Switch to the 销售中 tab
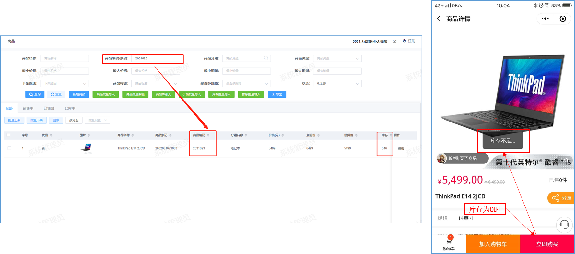Screen dimensions: 575x254 pos(28,108)
